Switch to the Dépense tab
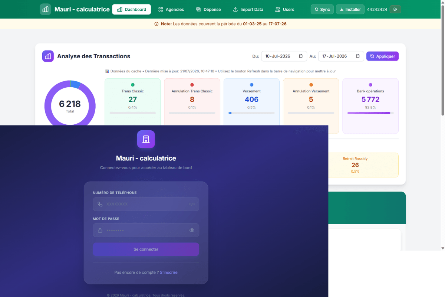The height and width of the screenshot is (297, 445). (x=208, y=9)
